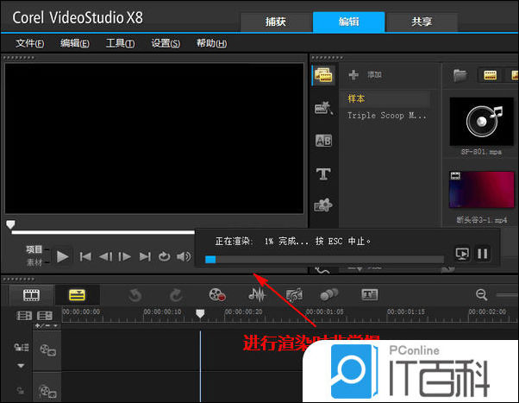Open the Media library panel icon

(x=323, y=75)
